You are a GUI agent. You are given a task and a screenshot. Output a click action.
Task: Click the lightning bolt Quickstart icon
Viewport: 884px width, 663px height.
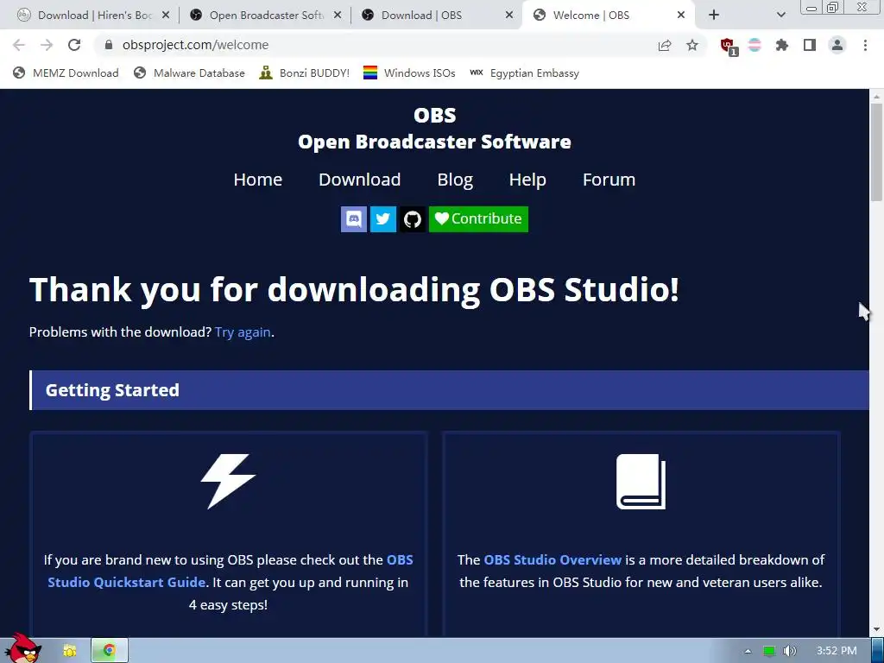pos(228,482)
